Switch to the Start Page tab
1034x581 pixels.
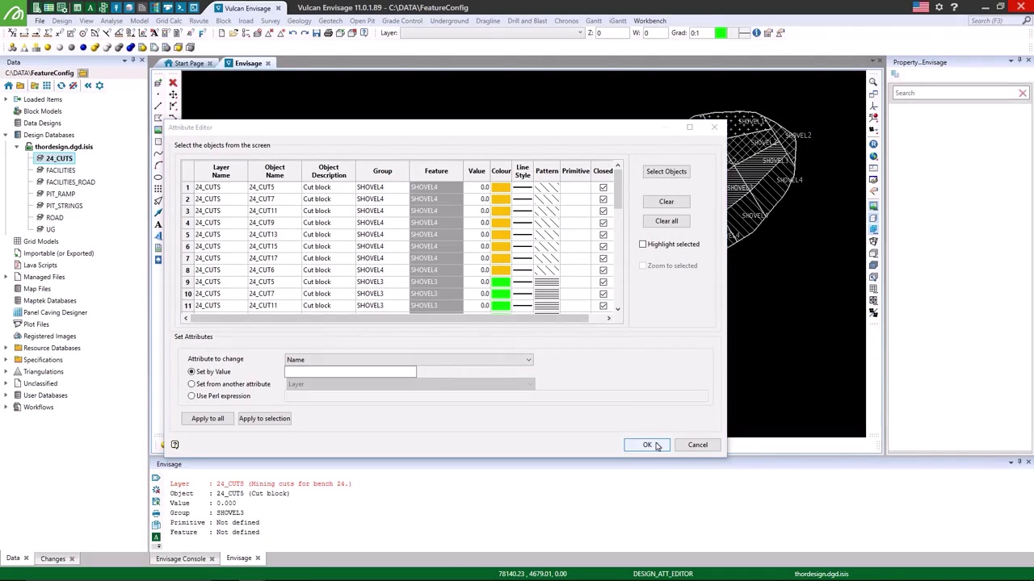(x=188, y=63)
